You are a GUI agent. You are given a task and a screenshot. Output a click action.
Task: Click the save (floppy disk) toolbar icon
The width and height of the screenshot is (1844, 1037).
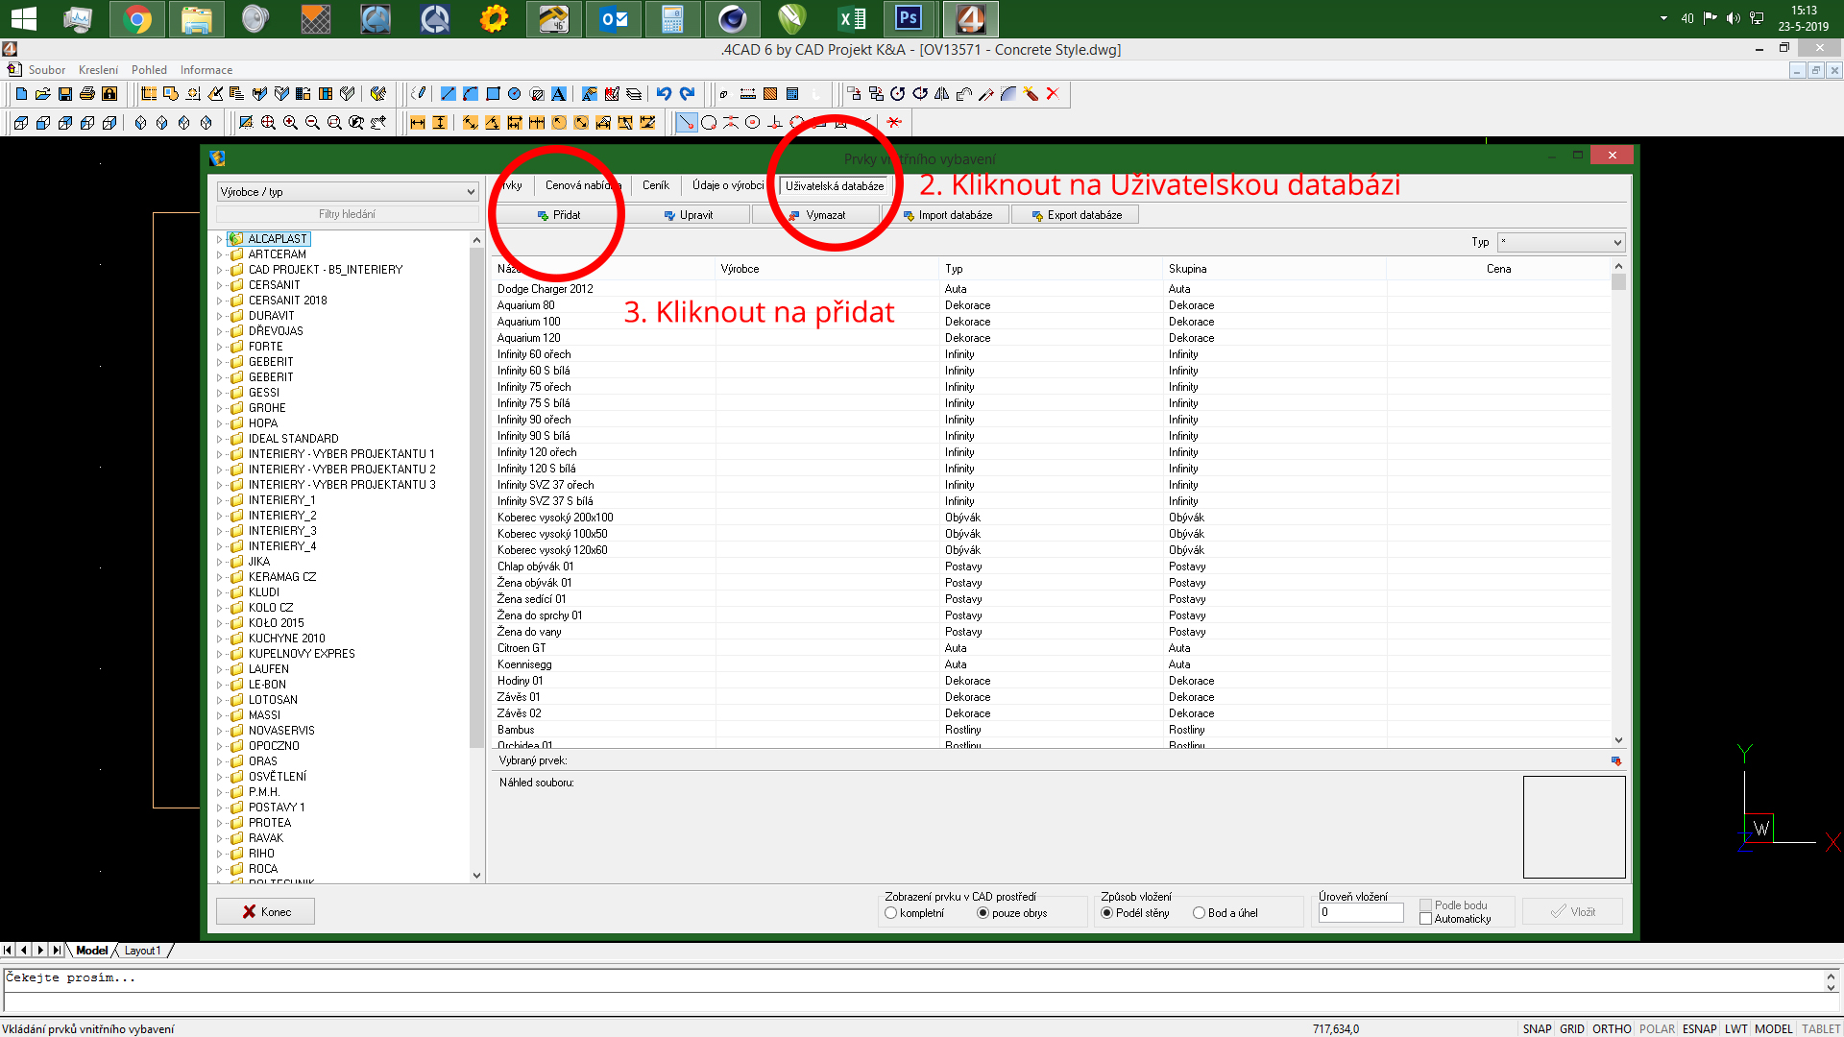[65, 94]
